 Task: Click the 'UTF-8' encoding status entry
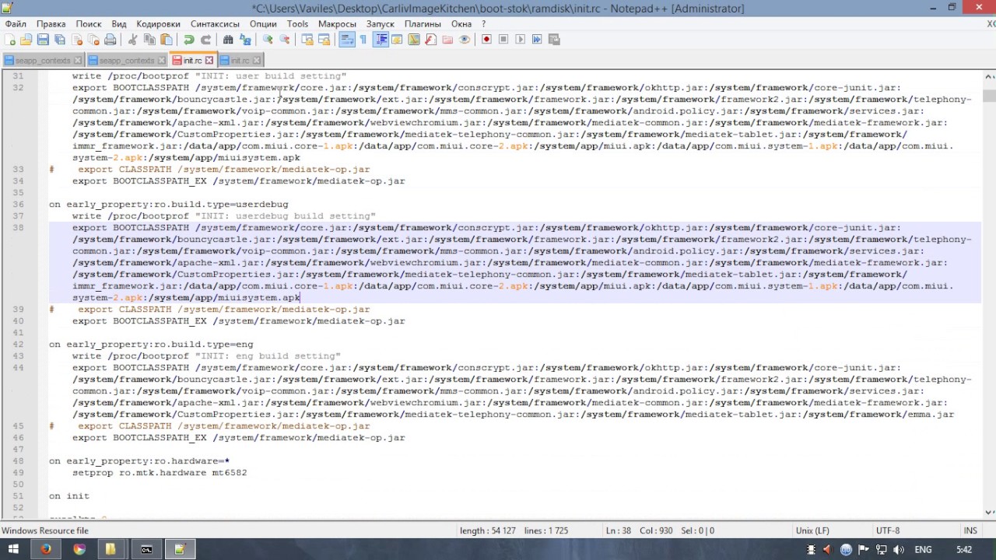(x=888, y=530)
